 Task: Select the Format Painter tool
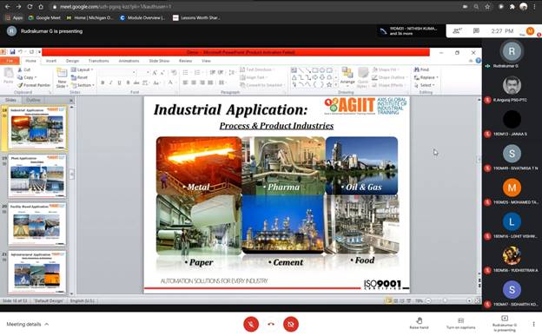(34, 85)
